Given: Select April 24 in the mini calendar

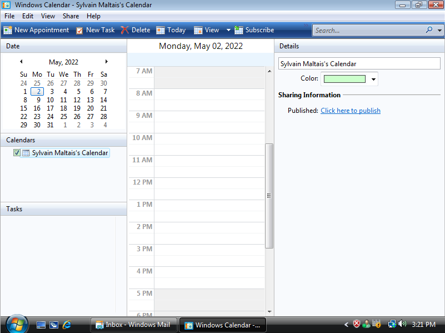Looking at the screenshot, I should pyautogui.click(x=23, y=83).
